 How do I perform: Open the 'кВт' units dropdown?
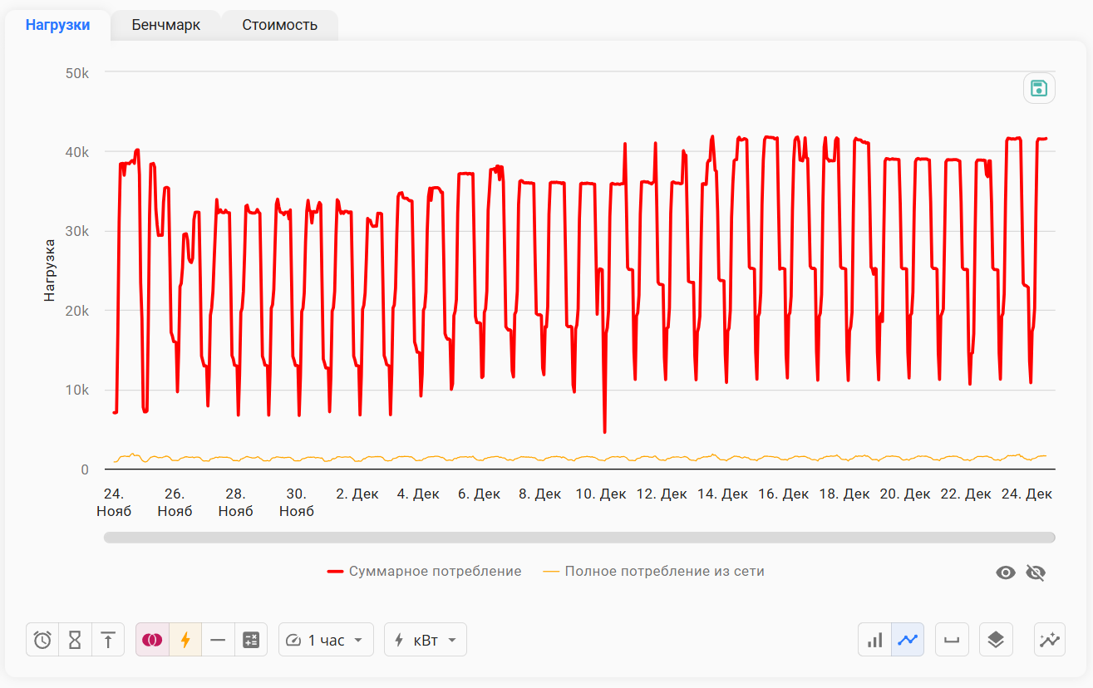pos(426,640)
